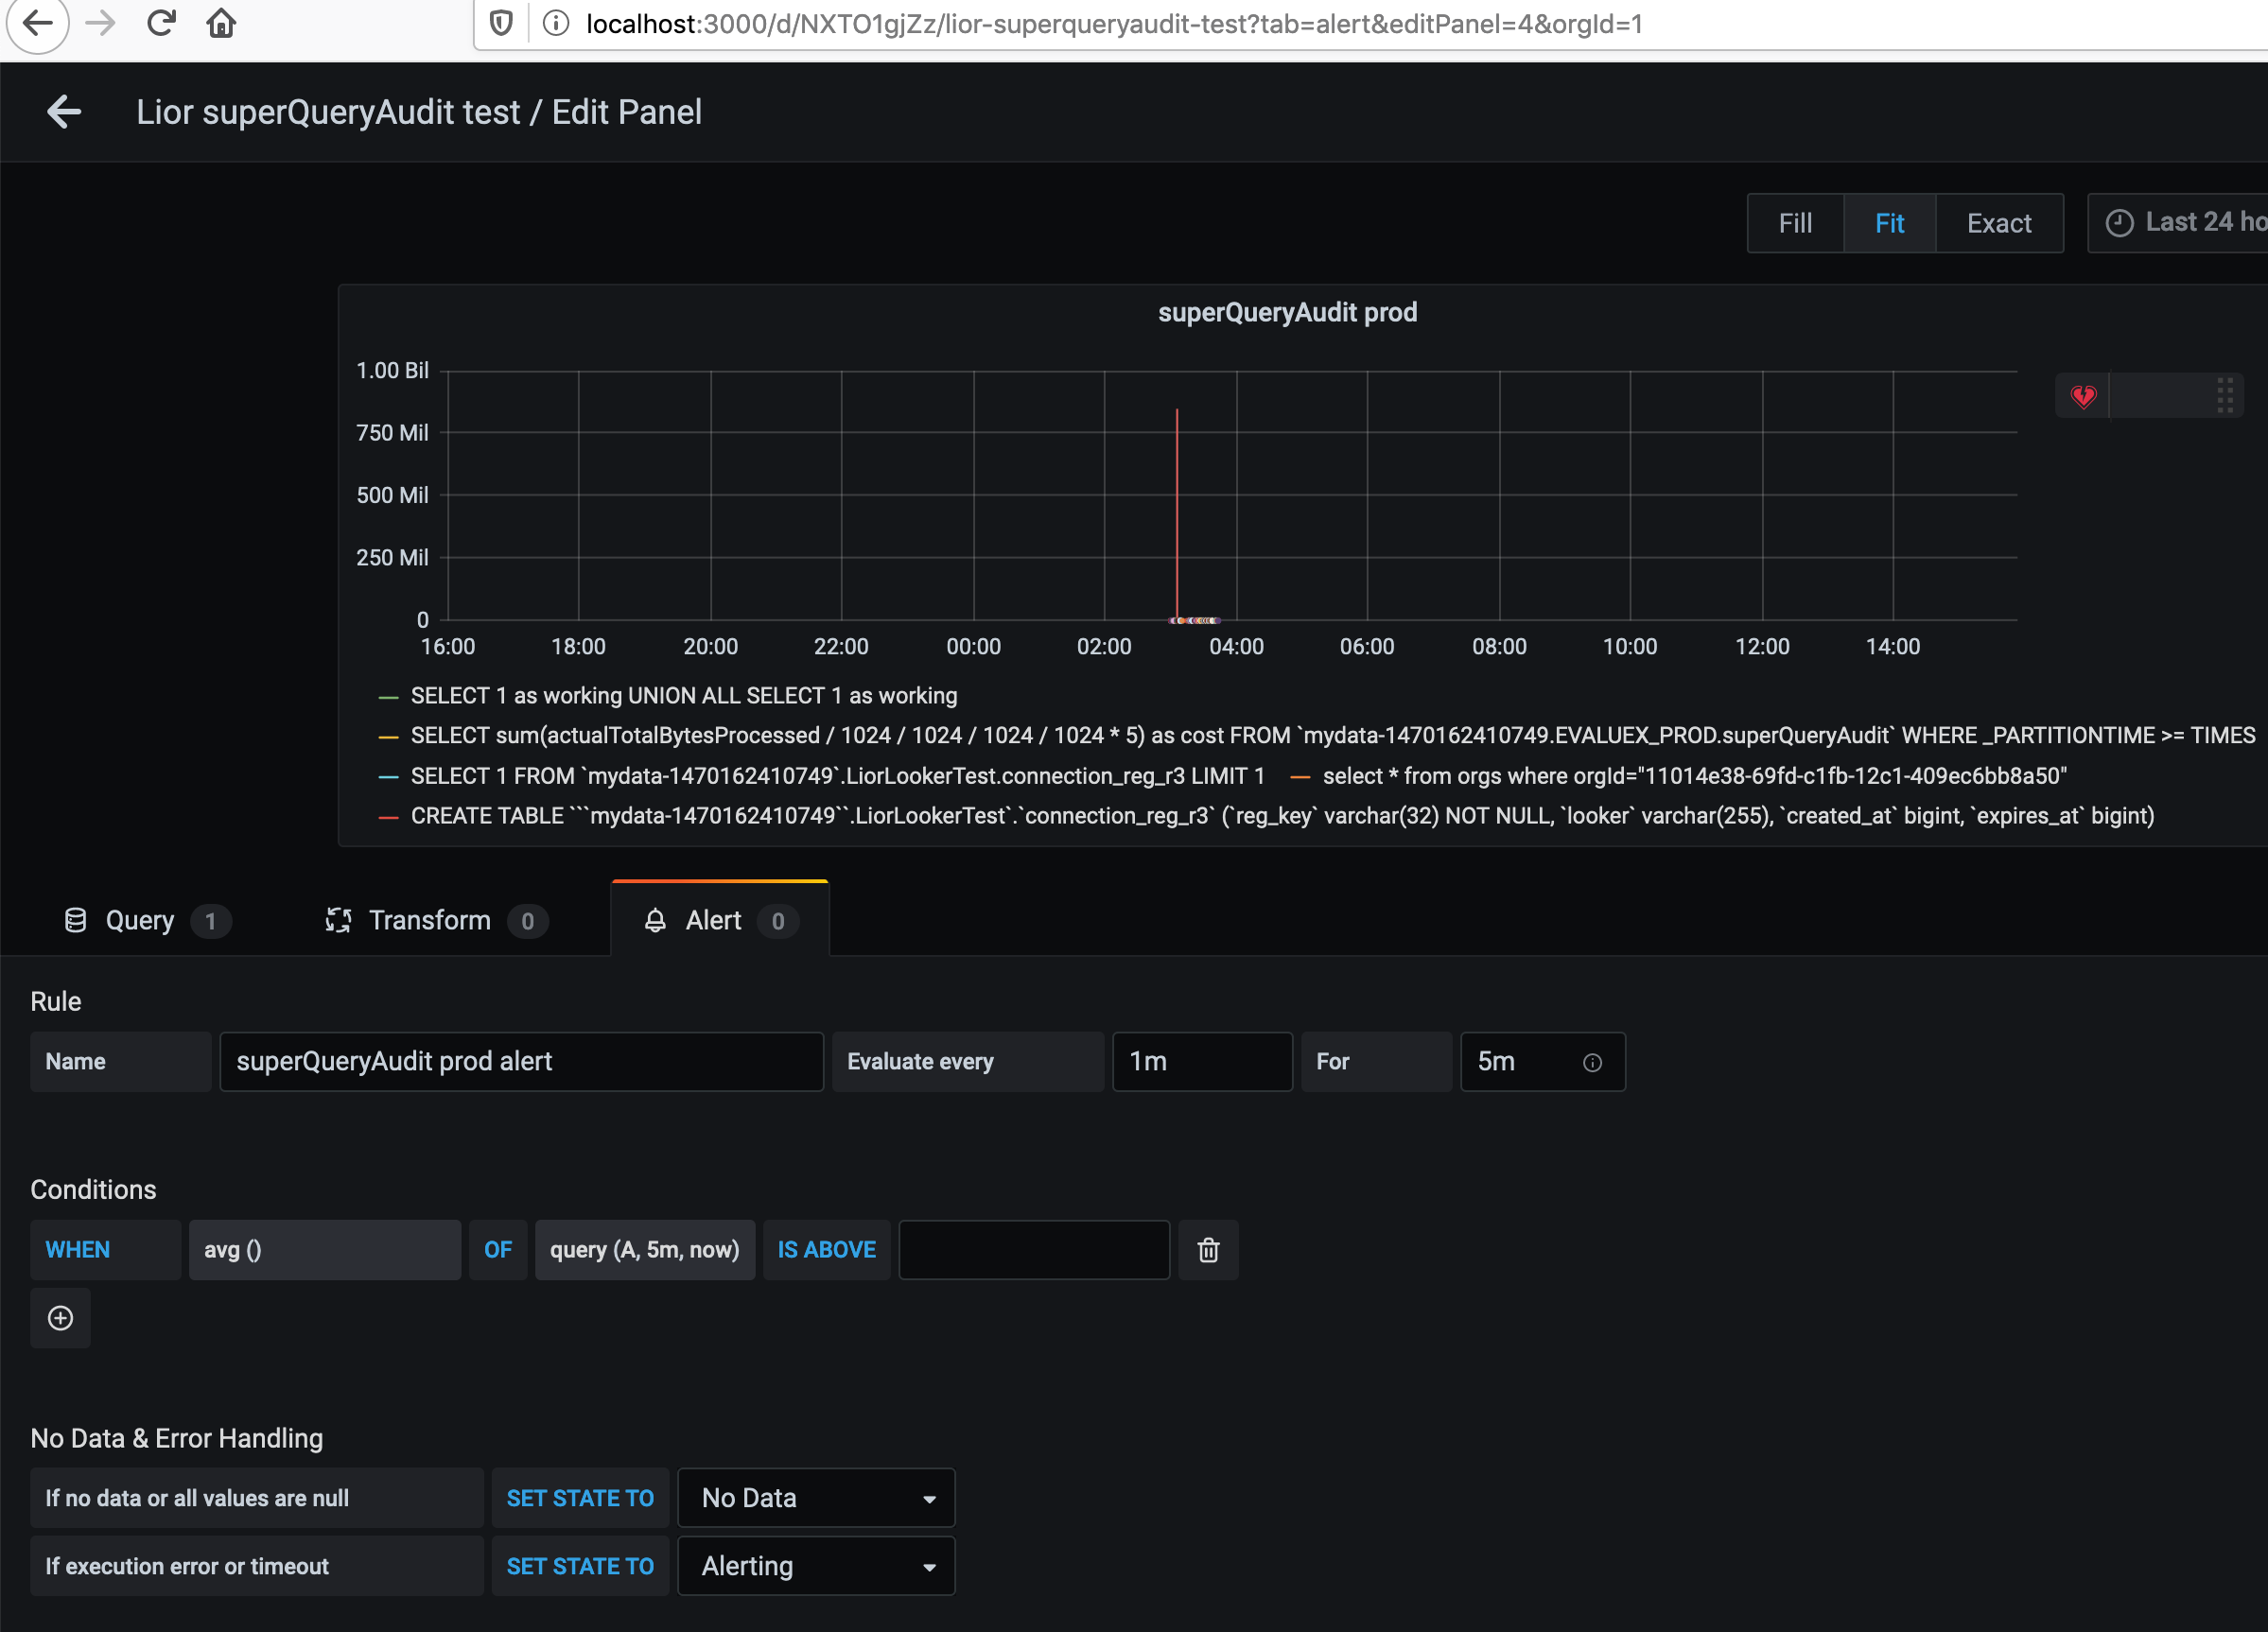This screenshot has height=1632, width=2268.
Task: Switch panel sizing to Fill mode
Action: (x=1795, y=222)
